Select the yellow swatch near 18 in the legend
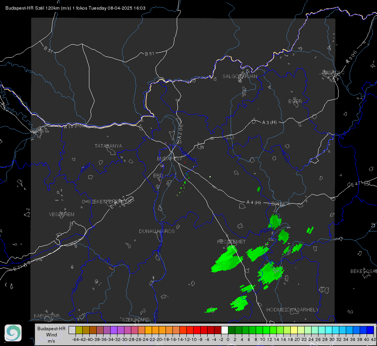The image size is (377, 346). (294, 330)
